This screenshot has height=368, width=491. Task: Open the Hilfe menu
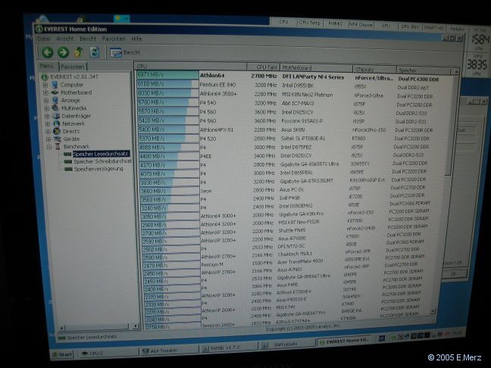click(136, 39)
